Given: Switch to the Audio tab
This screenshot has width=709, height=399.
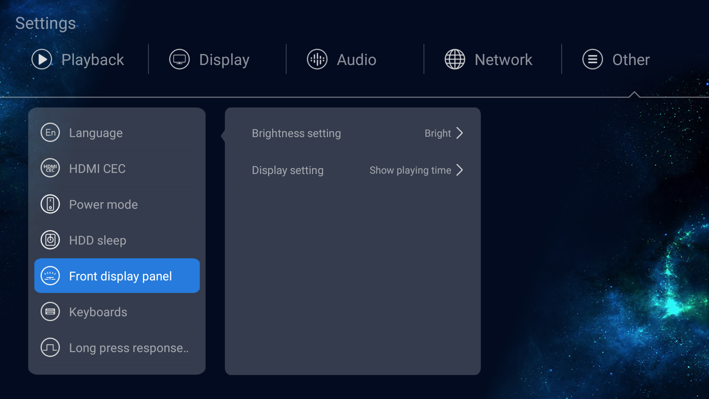Looking at the screenshot, I should click(x=342, y=59).
